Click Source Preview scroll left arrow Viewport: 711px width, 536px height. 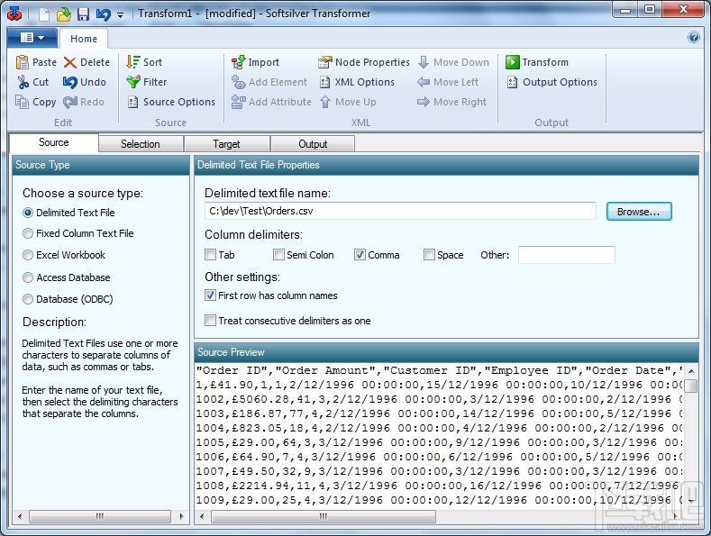click(x=202, y=516)
